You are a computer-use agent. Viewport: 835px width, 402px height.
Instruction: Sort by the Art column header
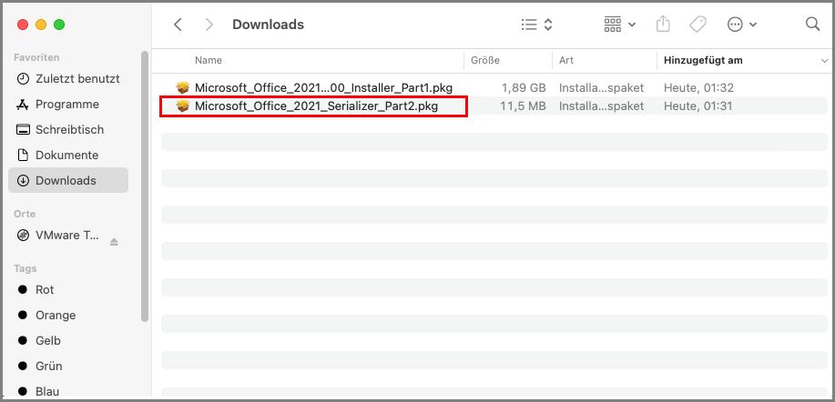pos(566,61)
